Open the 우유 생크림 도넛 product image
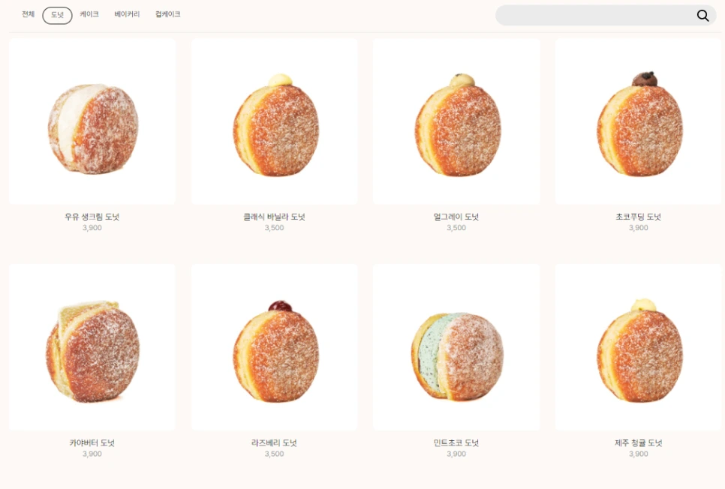Screen dimensions: 725x489 point(92,121)
